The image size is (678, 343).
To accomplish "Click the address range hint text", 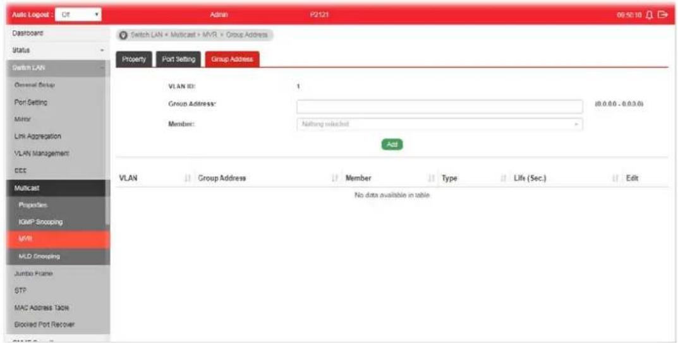I will coord(619,105).
